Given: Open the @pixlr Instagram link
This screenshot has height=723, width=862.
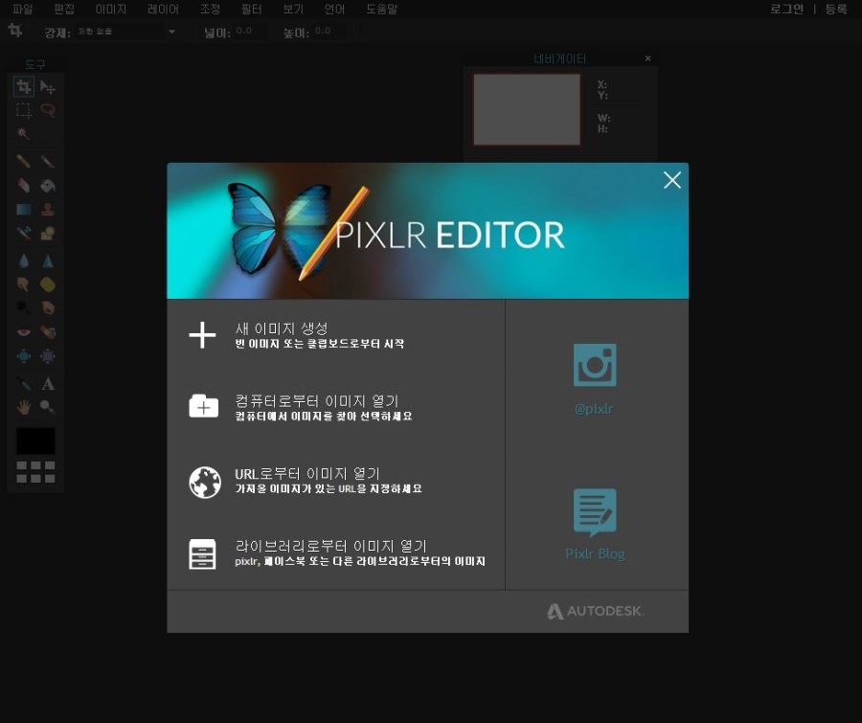Looking at the screenshot, I should pos(594,379).
